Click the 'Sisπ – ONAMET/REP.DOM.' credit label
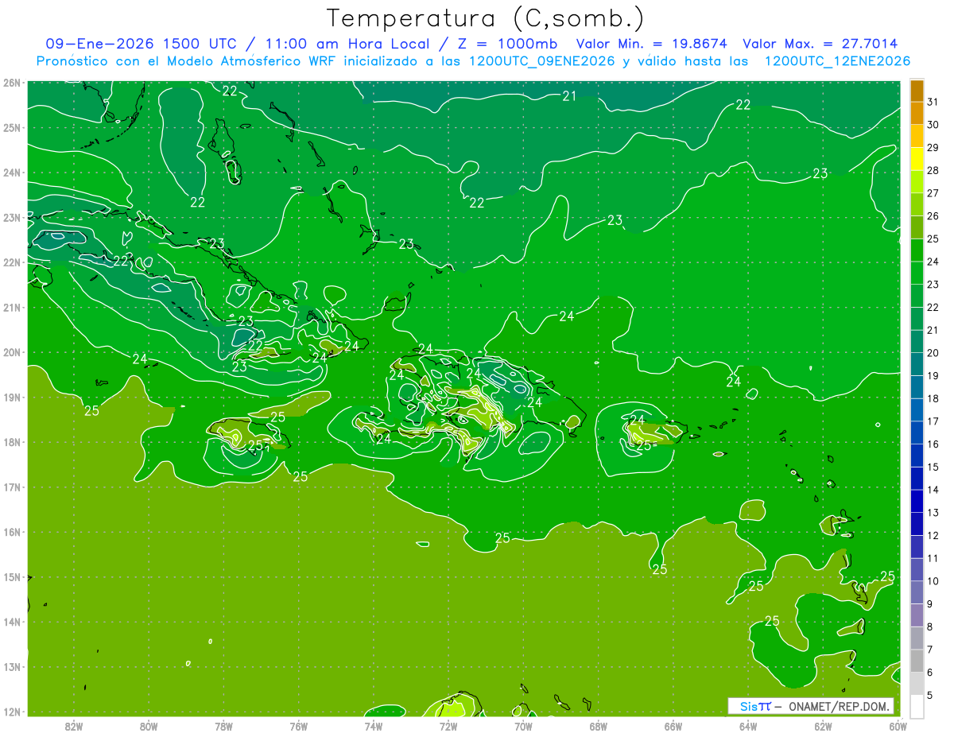 tap(810, 706)
